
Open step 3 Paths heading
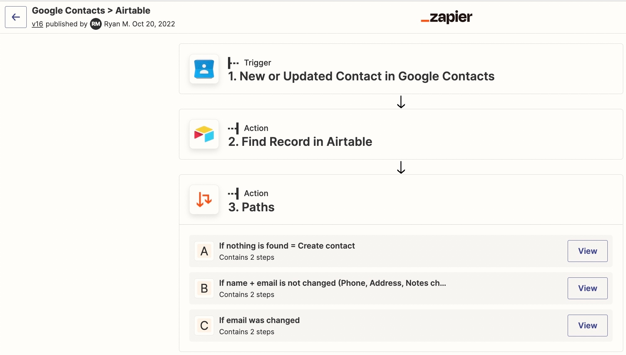[x=251, y=207]
